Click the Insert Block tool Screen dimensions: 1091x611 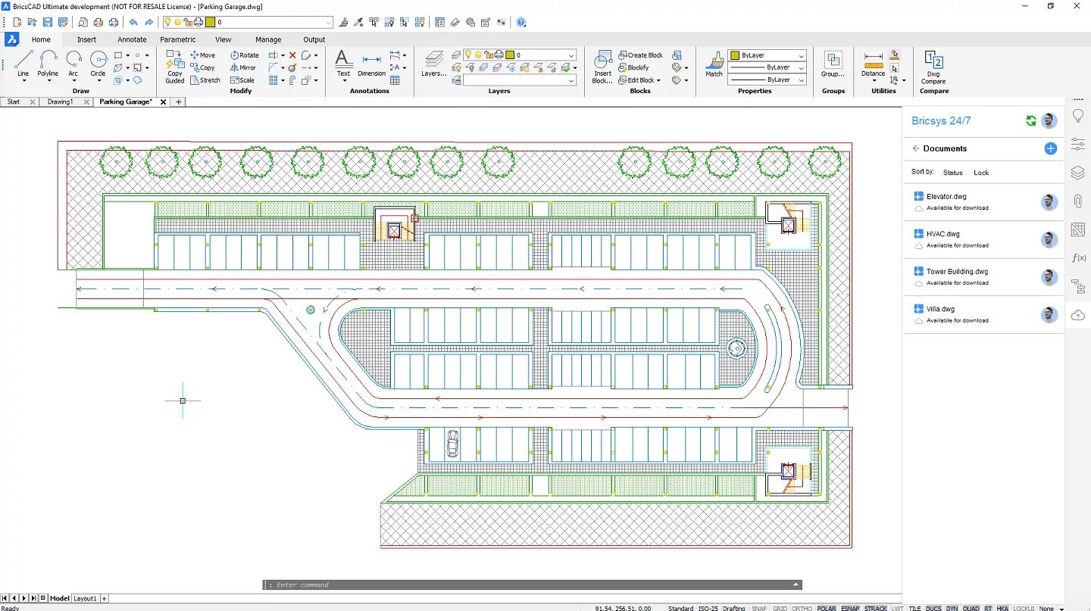pos(603,67)
